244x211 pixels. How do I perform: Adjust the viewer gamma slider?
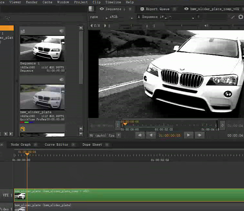click(182, 25)
